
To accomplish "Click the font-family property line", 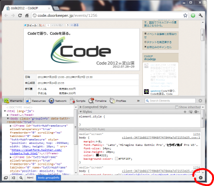I will (141, 145).
